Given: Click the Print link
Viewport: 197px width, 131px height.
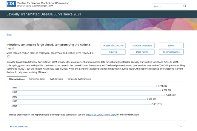Looking at the screenshot, I should click(9, 34).
